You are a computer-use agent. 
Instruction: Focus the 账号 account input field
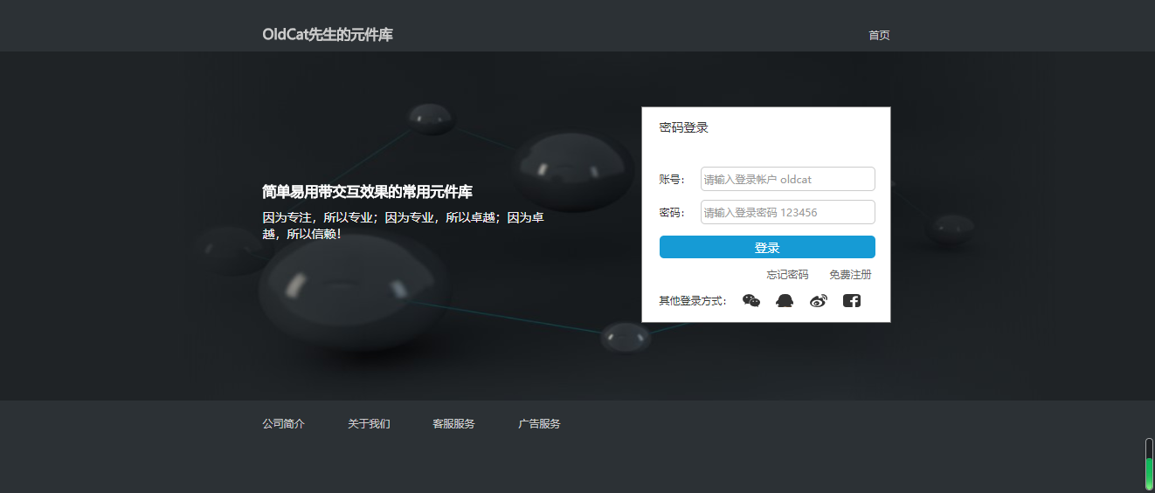click(x=788, y=179)
